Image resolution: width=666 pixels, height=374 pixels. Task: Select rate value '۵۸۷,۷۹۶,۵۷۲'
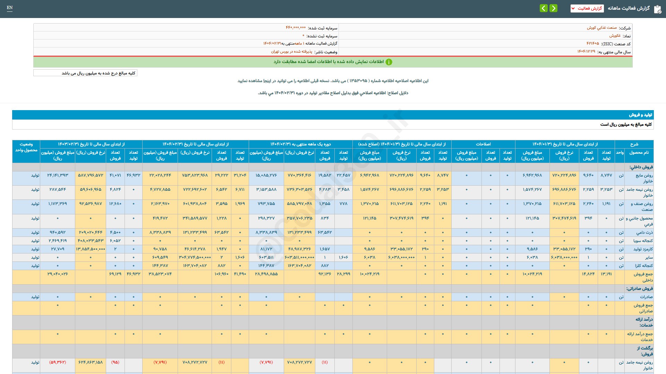(x=91, y=175)
